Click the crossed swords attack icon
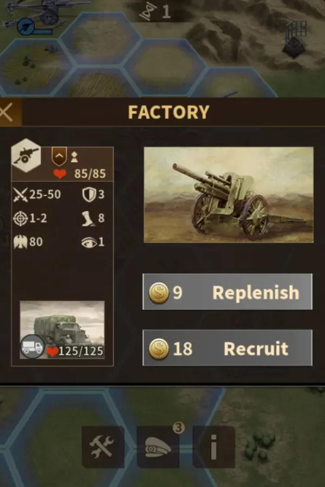Viewport: 325px width, 487px height. pos(21,195)
